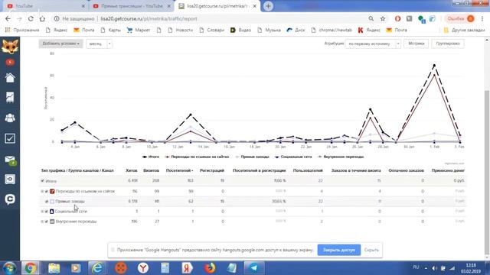Open the Windows Start button
This screenshot has width=490, height=275.
[x=9, y=268]
